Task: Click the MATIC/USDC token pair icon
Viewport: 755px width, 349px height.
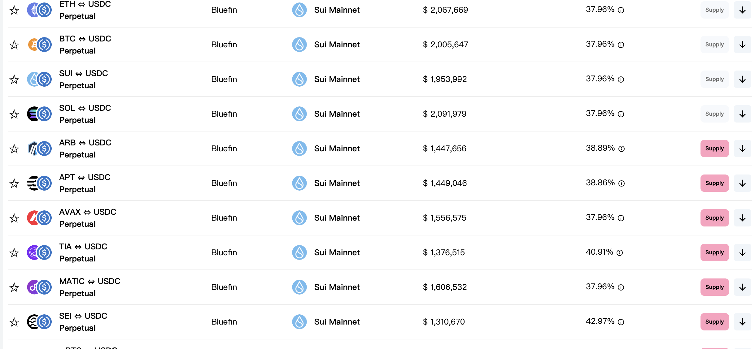Action: [x=39, y=287]
